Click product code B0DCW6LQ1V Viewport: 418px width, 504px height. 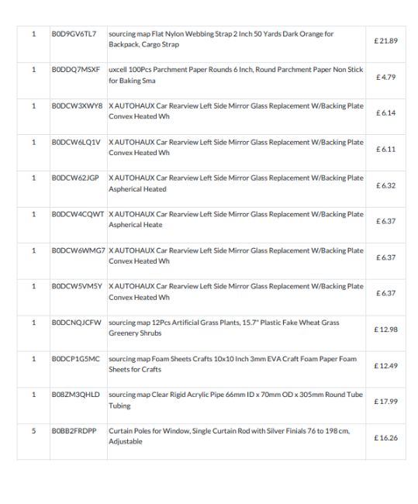[76, 142]
